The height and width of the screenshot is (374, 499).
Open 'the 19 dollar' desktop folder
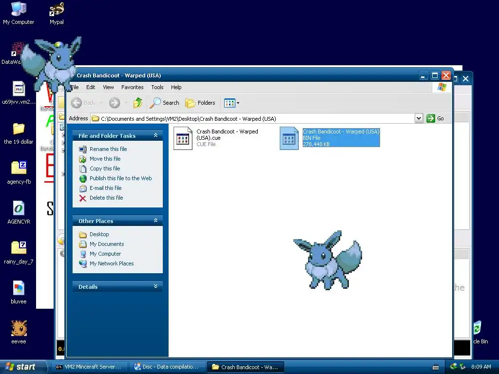click(x=19, y=133)
